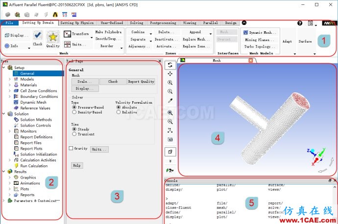Click the console scrollbar up arrow
The image size is (338, 224).
(335, 187)
